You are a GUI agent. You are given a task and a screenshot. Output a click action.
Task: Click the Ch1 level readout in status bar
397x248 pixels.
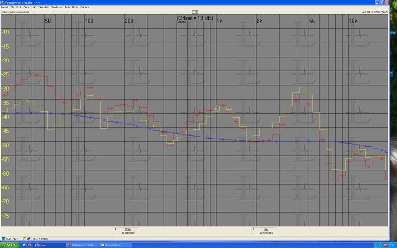point(40,239)
